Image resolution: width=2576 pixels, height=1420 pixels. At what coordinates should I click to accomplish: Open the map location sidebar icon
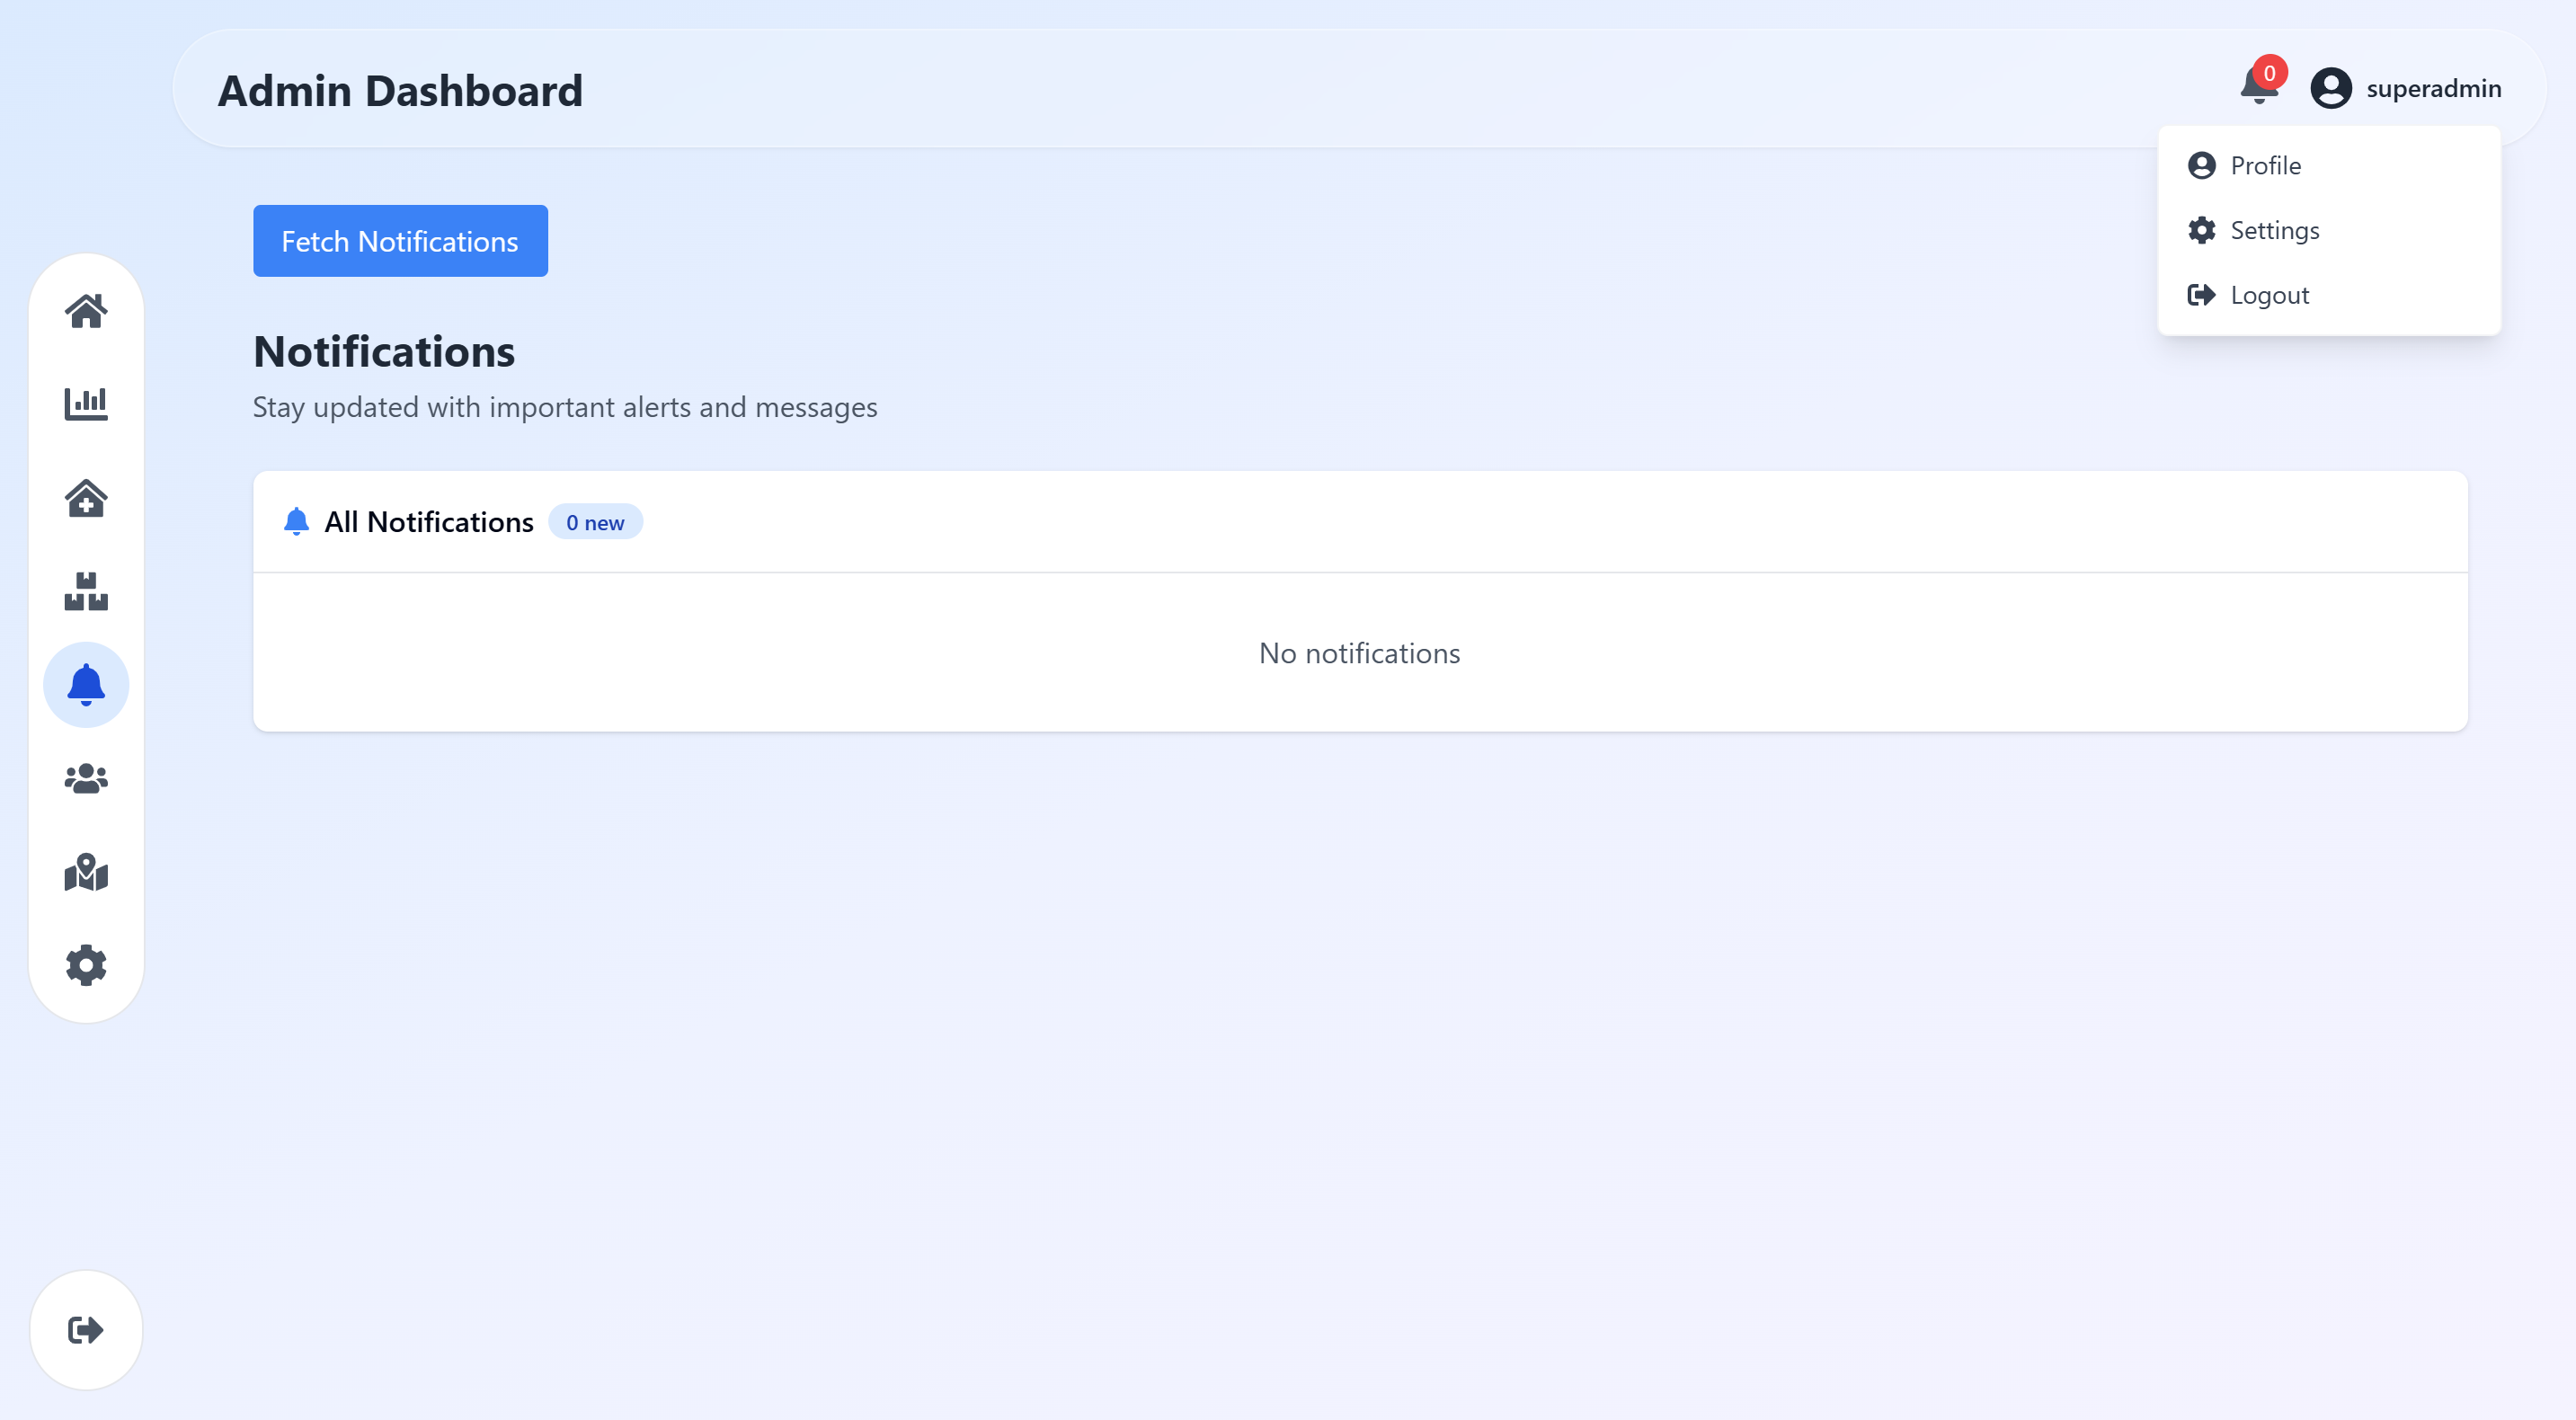tap(86, 872)
